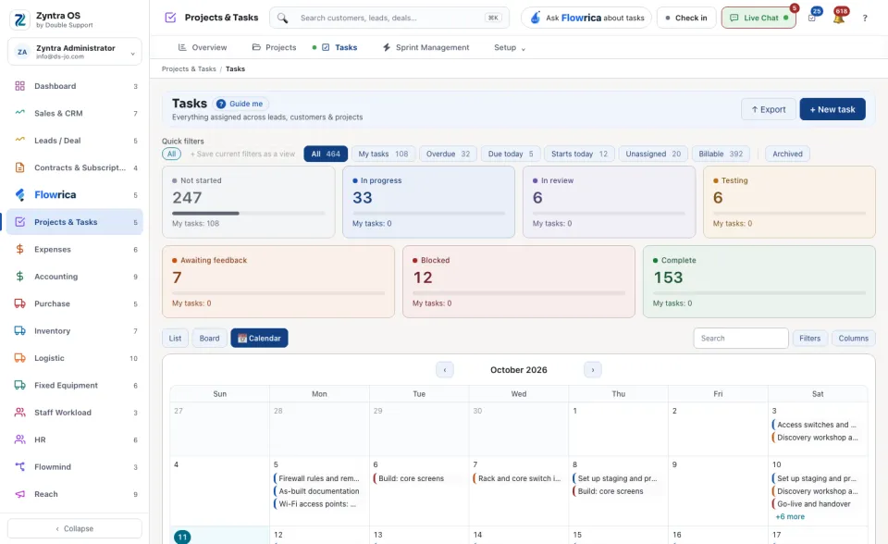
Task: Open Live Chat
Action: click(758, 19)
